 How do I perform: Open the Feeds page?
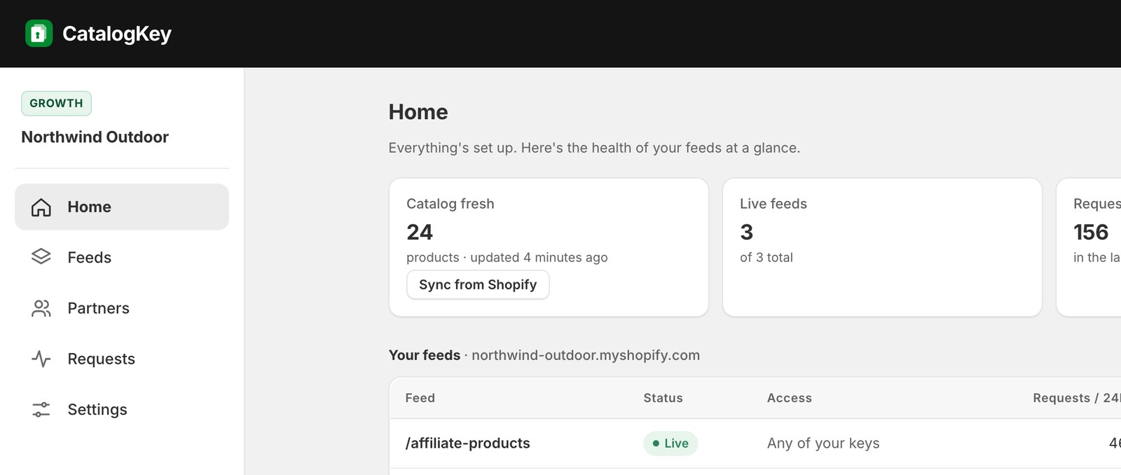point(122,257)
